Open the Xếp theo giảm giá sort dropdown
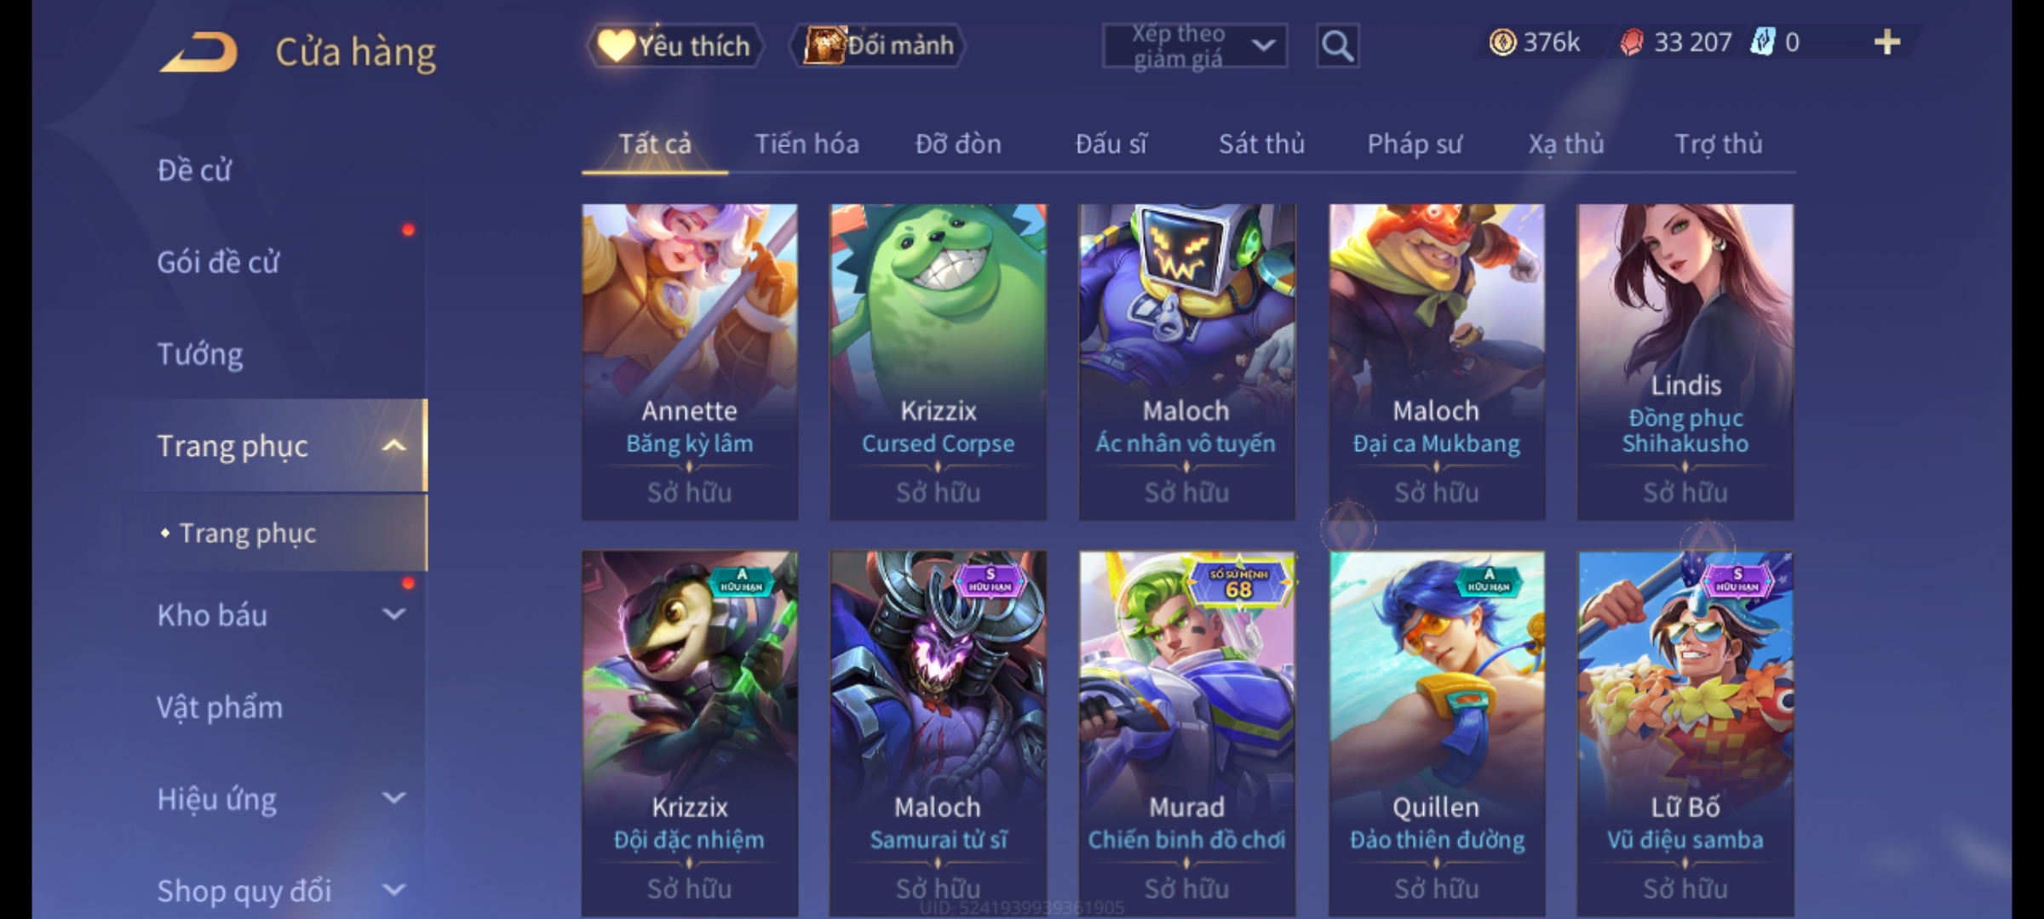The height and width of the screenshot is (919, 2044). point(1194,46)
